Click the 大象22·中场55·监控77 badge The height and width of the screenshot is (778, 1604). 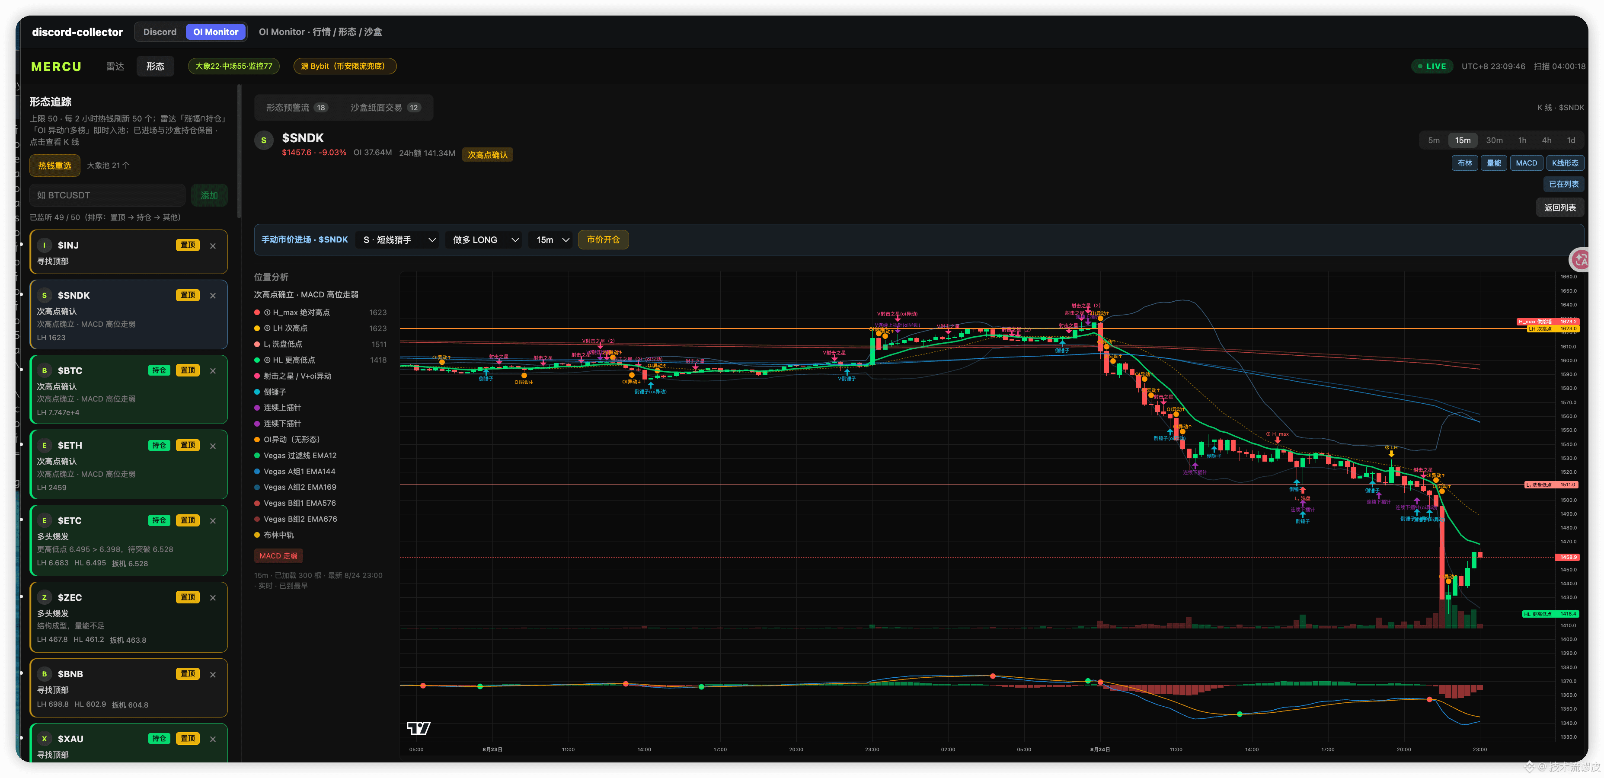[233, 67]
